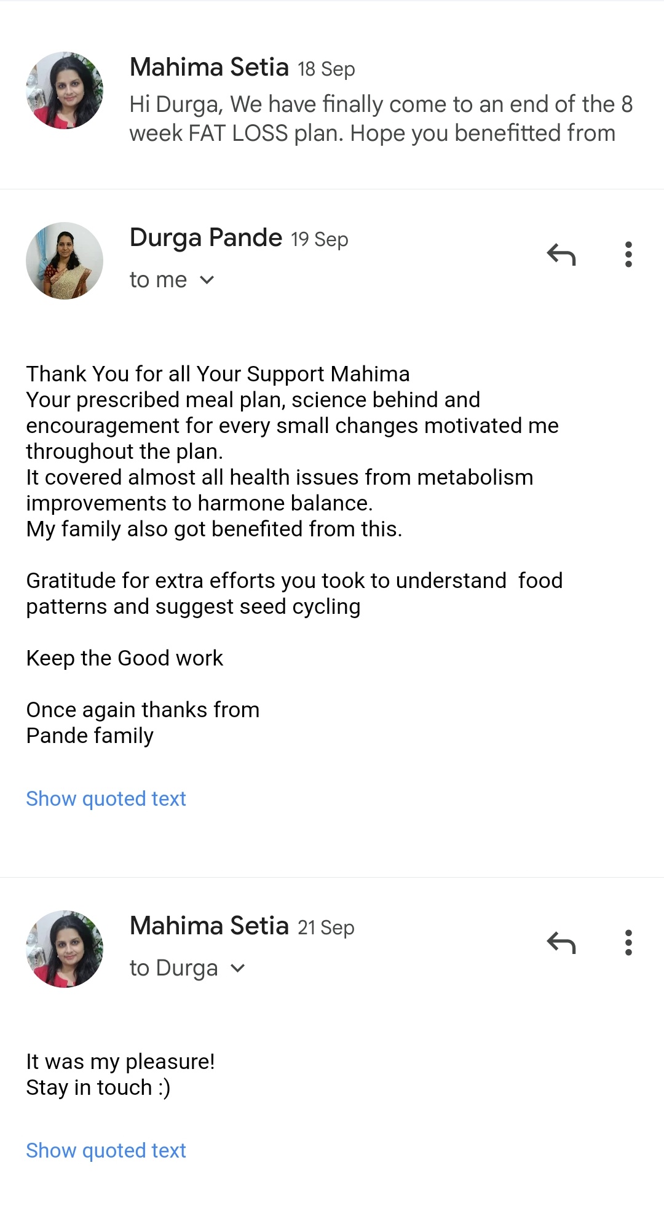
Task: Show quoted text in Durga Pande's message
Action: (106, 798)
